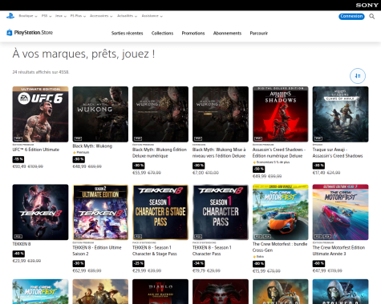The height and width of the screenshot is (304, 381).
Task: Expand the Assistance dropdown menu
Action: 152,16
